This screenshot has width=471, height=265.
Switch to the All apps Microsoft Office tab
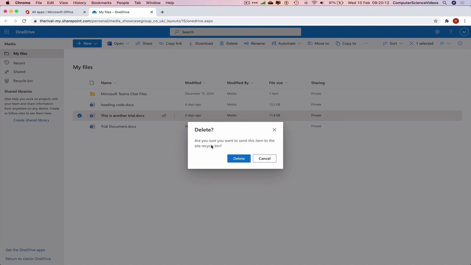tap(52, 12)
